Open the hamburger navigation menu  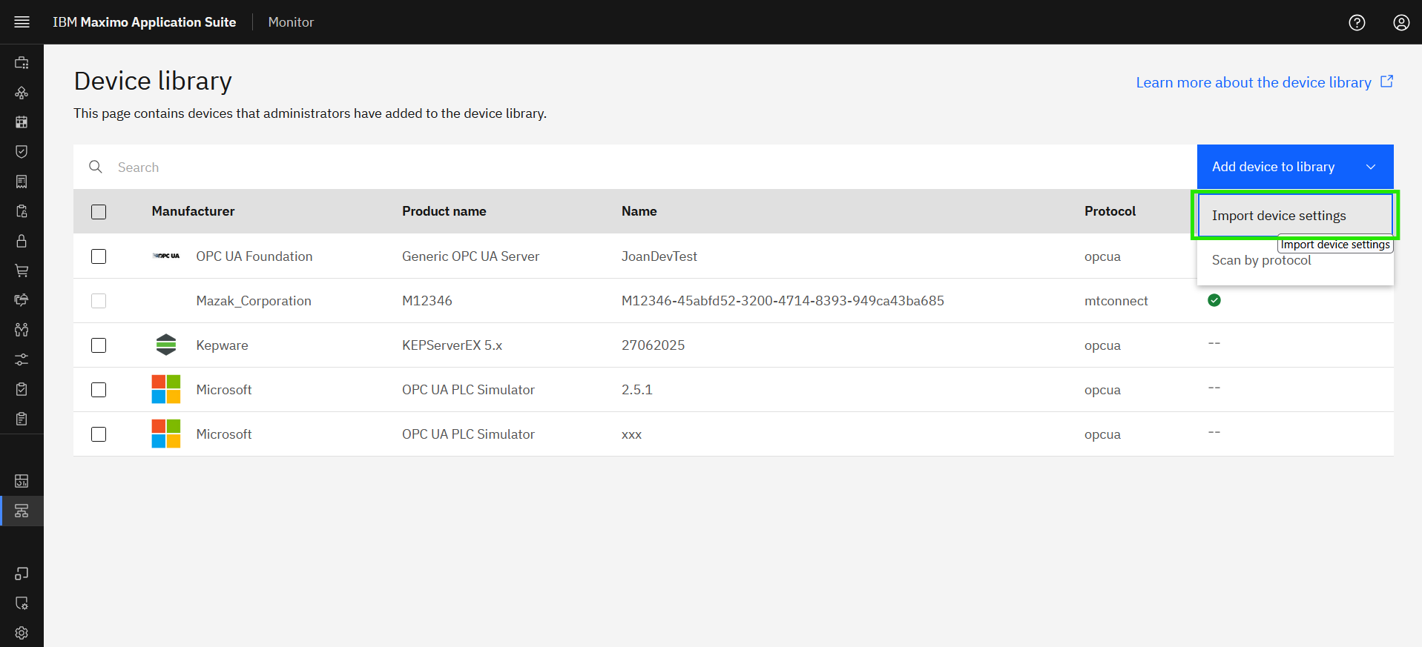coord(22,22)
